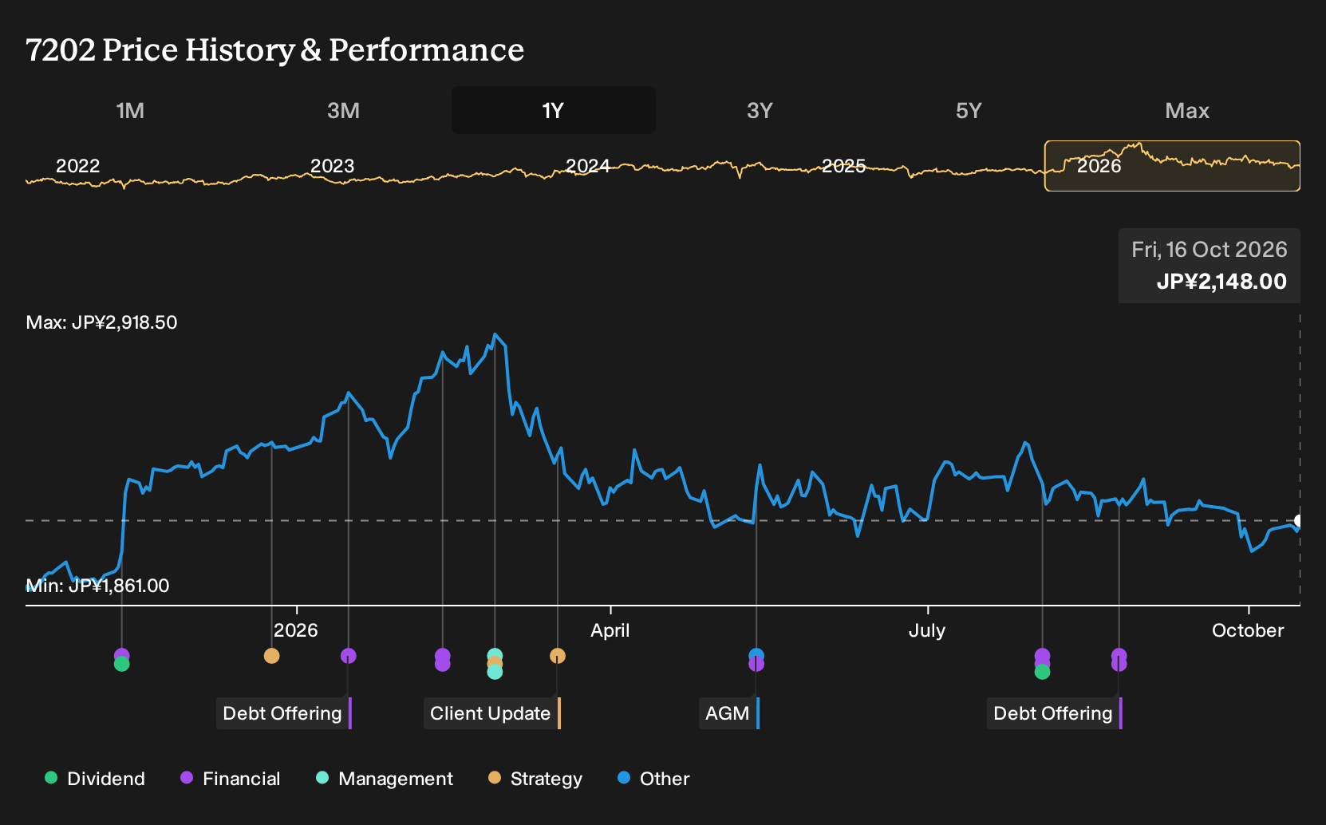
Task: Click the white current-price endpoint dot on the chart
Action: [1299, 520]
